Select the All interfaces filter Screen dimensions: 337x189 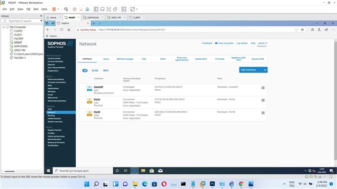point(85,70)
